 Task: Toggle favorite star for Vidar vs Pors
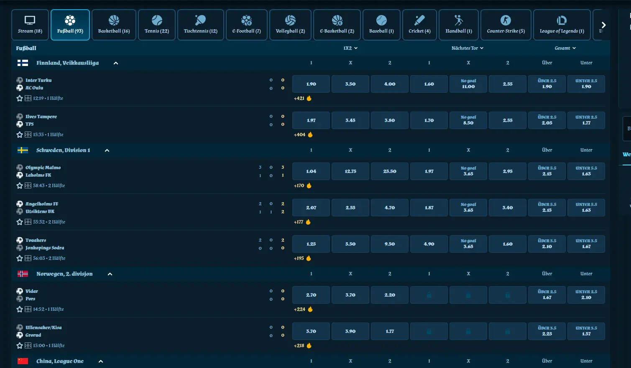click(x=20, y=309)
